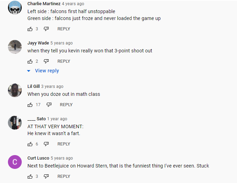
Task: Dislike Lil Gill's comment
Action: point(49,105)
